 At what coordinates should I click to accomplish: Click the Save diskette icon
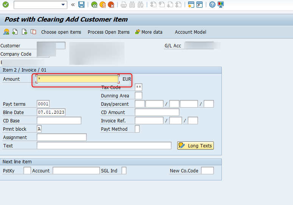click(x=81, y=5)
